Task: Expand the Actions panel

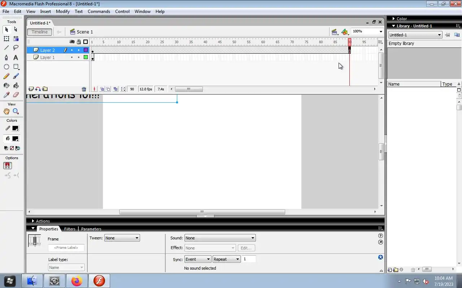Action: point(33,221)
